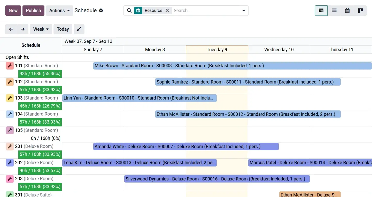This screenshot has height=197, width=372.
Task: Open the Actions dropdown menu
Action: pyautogui.click(x=59, y=11)
